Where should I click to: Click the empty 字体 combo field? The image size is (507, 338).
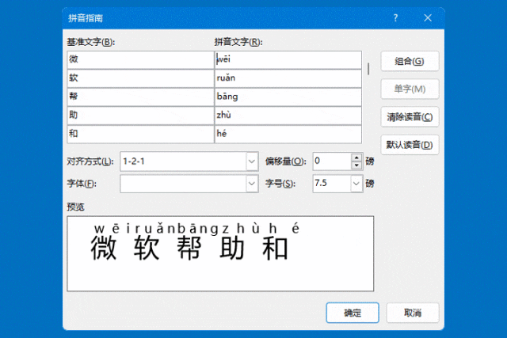[x=183, y=184]
